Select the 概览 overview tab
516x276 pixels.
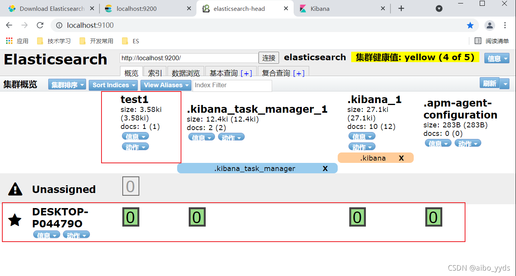pos(132,72)
